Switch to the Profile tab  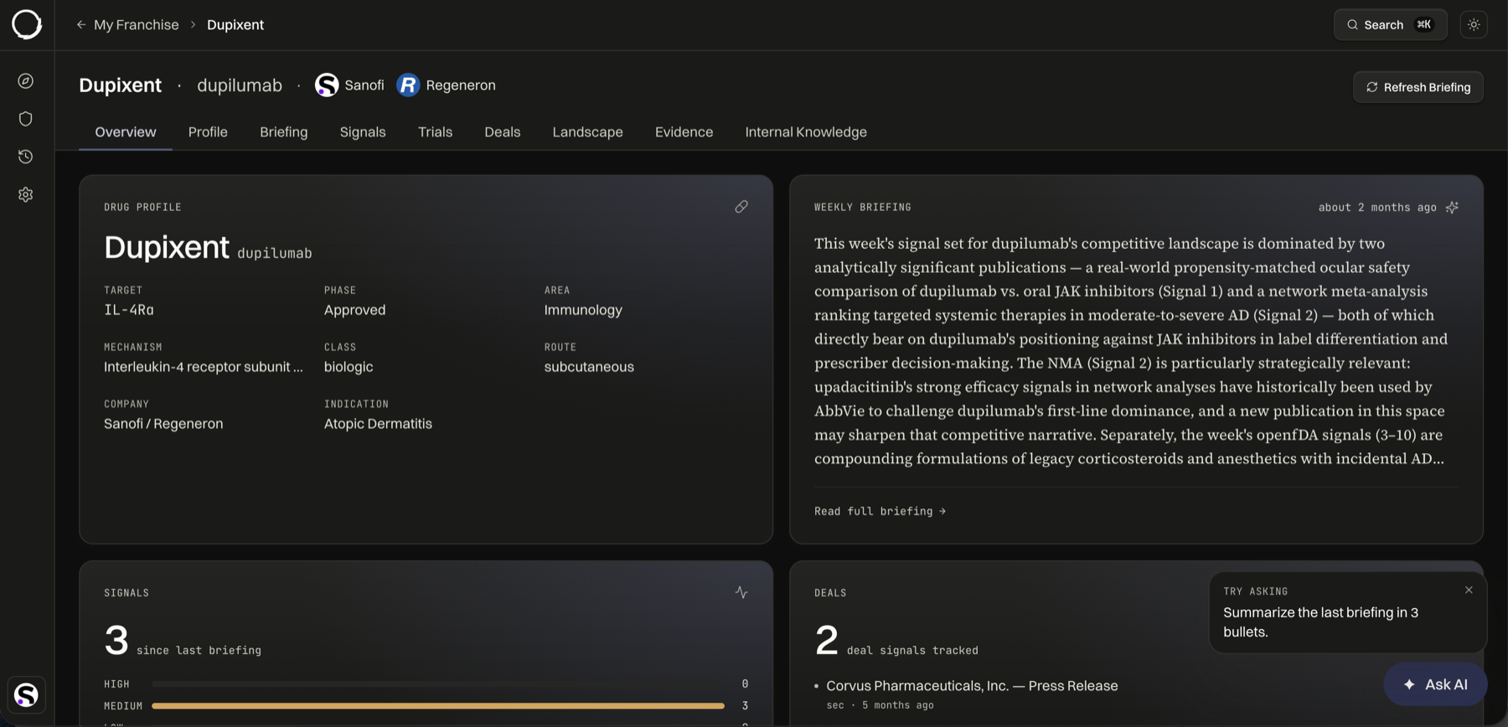click(208, 132)
